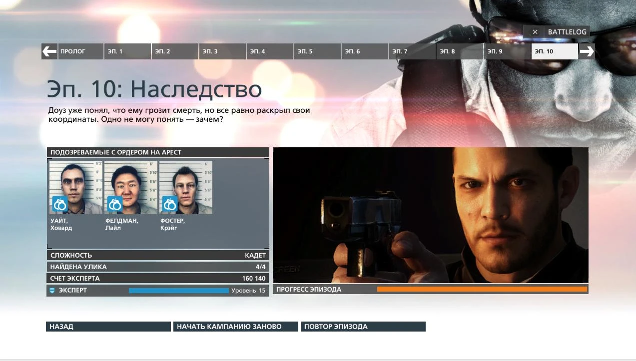The width and height of the screenshot is (636, 361).
Task: Close the BATTLELOG overlay with the X icon
Action: (535, 31)
